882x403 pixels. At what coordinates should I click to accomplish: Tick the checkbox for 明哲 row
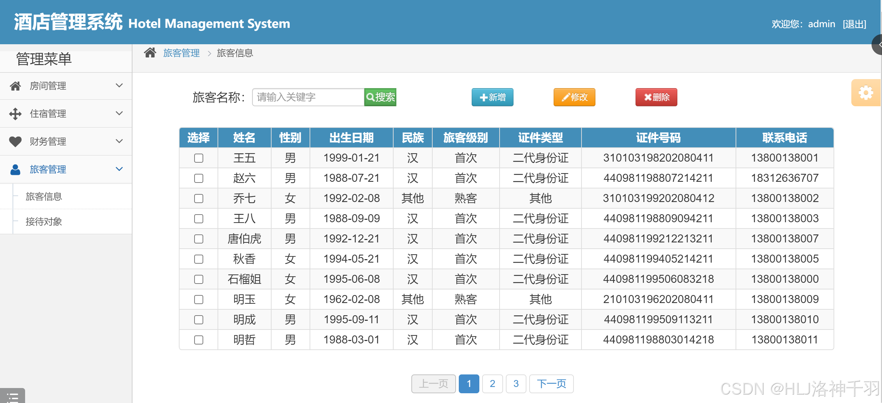coord(199,340)
